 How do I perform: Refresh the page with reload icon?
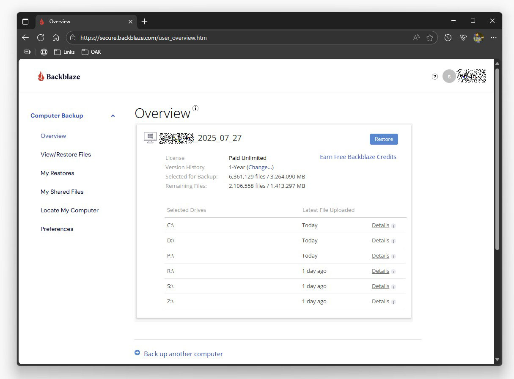41,38
